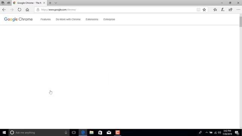242x136 pixels.
Task: Open network connections tray icon
Action: point(215,133)
